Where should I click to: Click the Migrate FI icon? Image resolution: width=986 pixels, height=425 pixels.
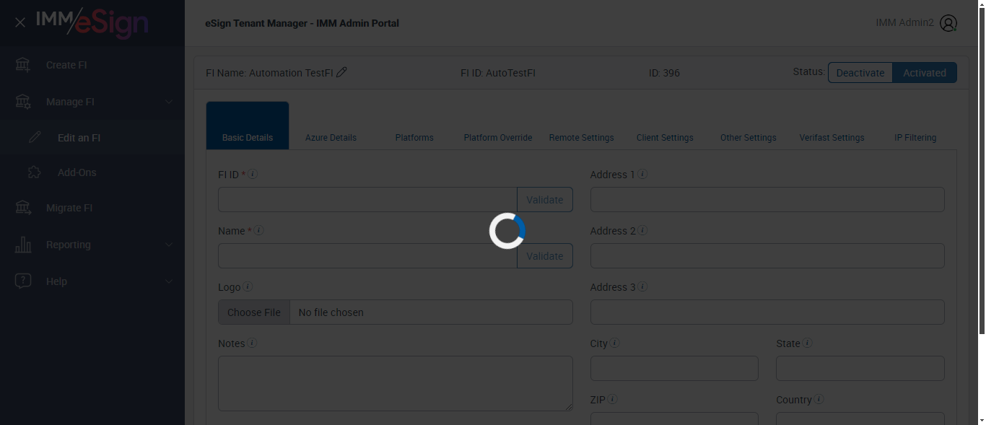pos(23,208)
